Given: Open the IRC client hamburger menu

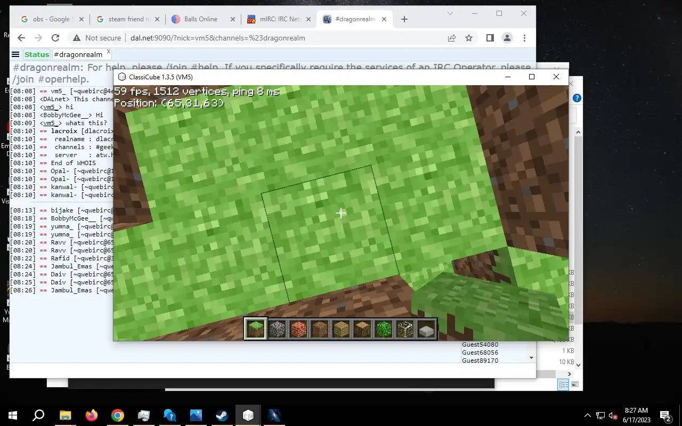Looking at the screenshot, I should click(x=15, y=54).
